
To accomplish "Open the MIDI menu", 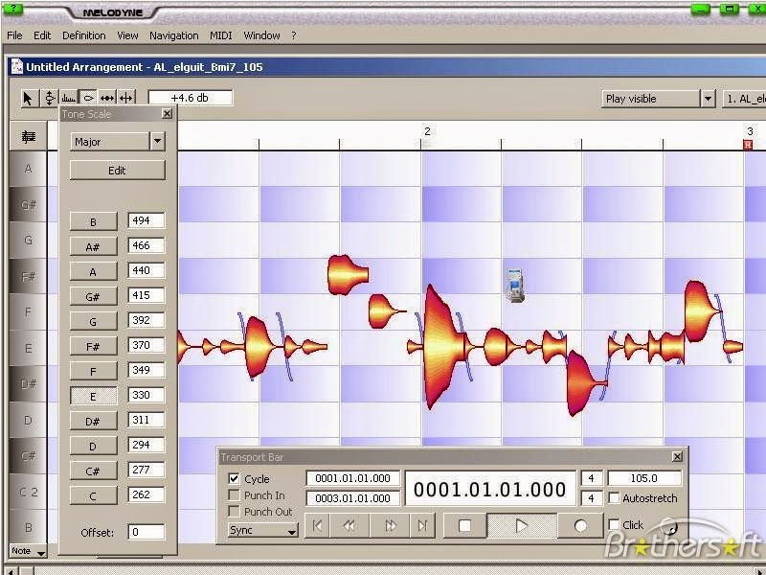I will [x=221, y=35].
